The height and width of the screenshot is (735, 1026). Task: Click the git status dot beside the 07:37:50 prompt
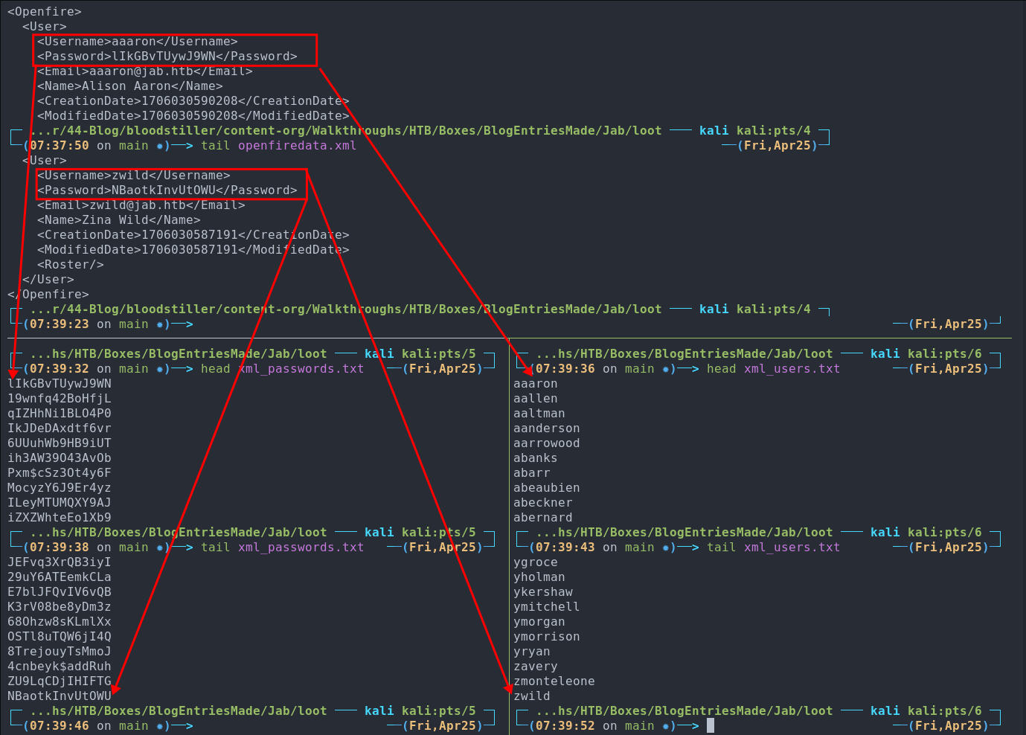[159, 146]
